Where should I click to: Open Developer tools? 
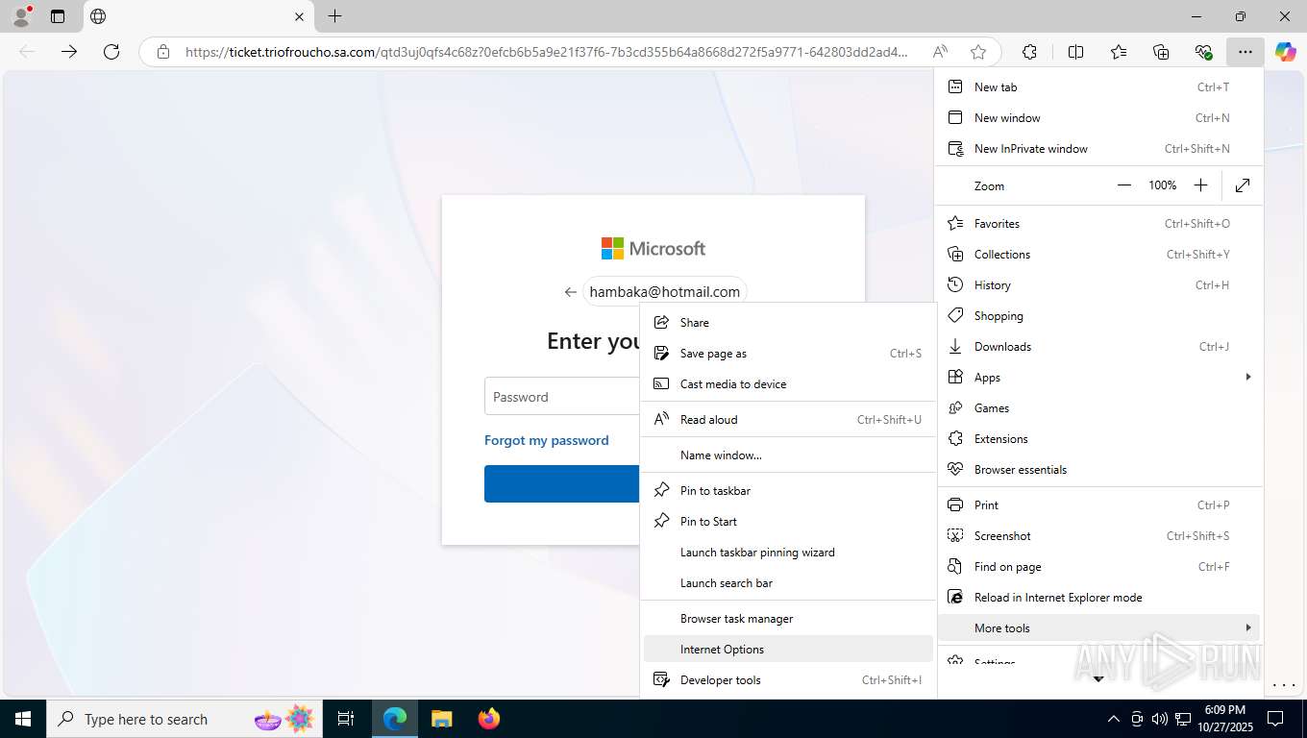[x=788, y=679]
